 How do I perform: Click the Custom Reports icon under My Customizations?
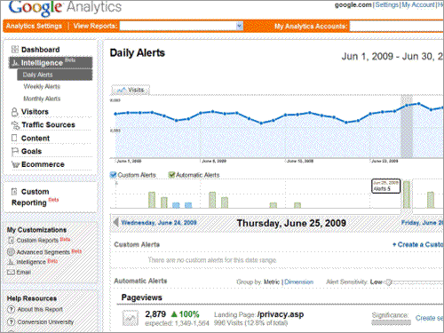(x=11, y=241)
